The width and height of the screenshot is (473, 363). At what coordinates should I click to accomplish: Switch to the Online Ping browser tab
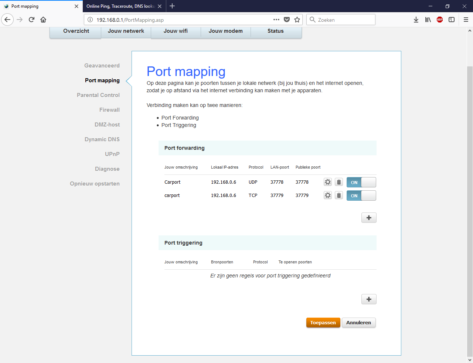[x=120, y=6]
